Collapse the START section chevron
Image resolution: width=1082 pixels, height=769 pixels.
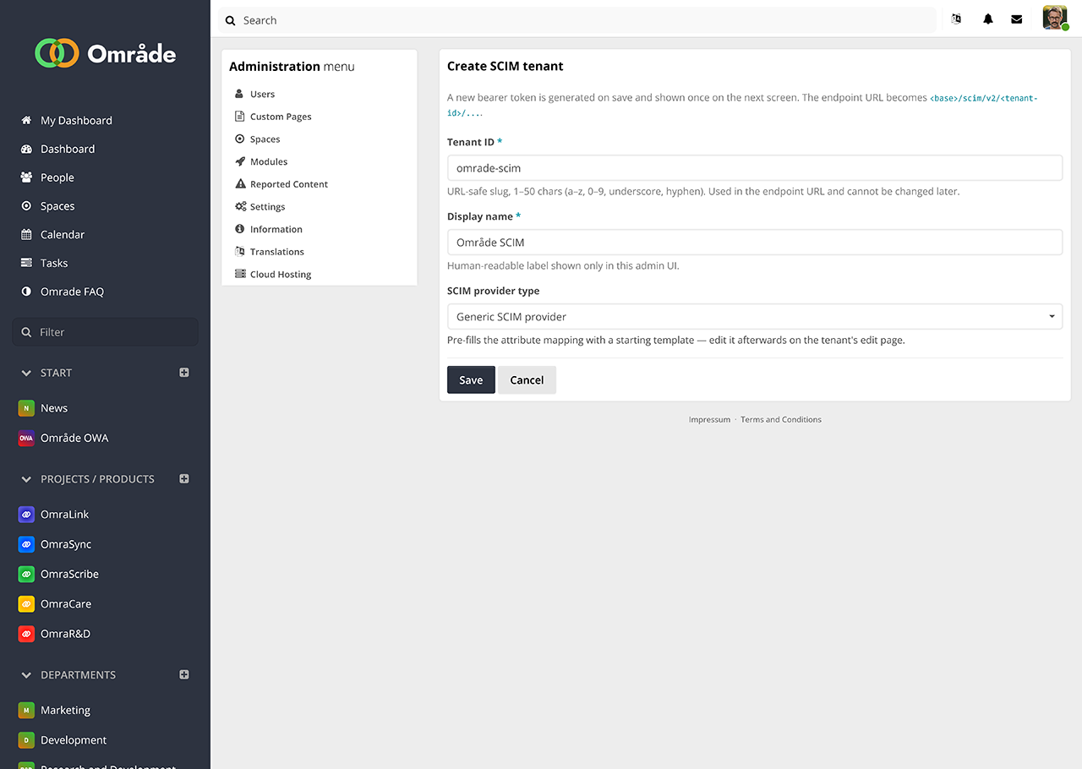point(26,373)
